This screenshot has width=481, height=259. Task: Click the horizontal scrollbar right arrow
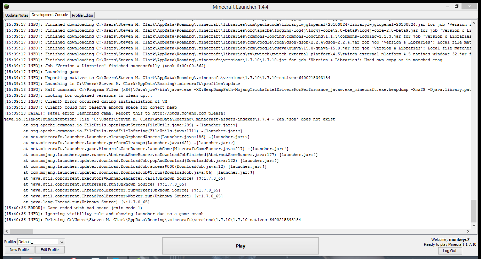468,231
